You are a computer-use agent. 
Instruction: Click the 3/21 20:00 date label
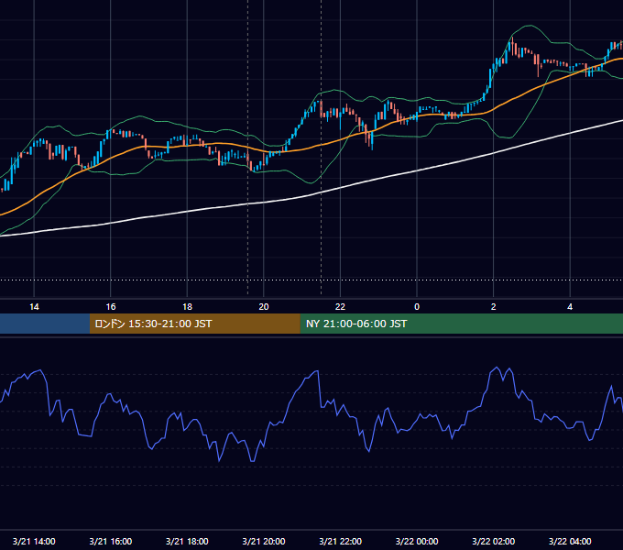pos(264,541)
